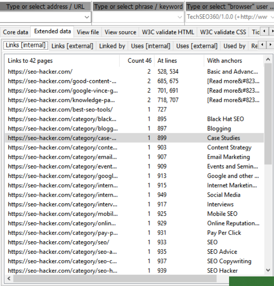Viewport: 274px width, 286px height.
Task: Select the best-seo-tools URL row
Action: 60,109
